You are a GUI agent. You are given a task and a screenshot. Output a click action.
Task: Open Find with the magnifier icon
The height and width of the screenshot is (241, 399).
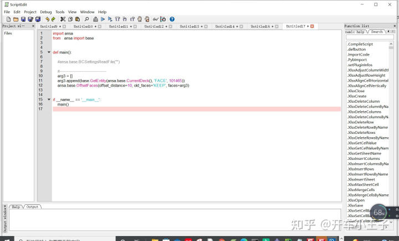point(87,19)
